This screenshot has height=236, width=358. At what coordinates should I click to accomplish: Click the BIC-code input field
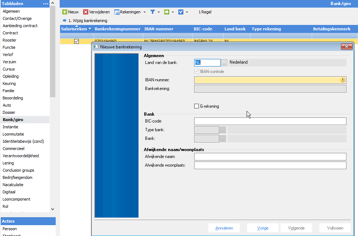[270, 121]
